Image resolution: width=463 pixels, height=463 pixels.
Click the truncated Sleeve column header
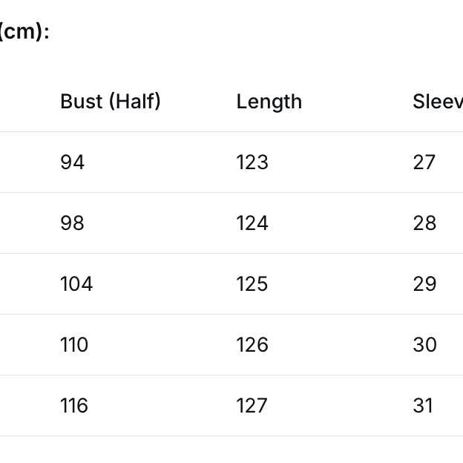[437, 102]
